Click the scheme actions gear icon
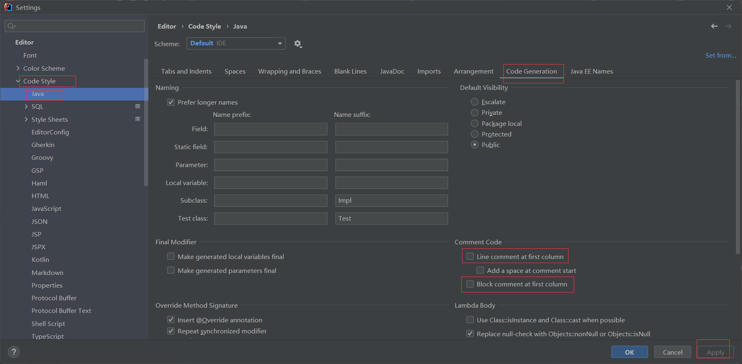This screenshot has width=742, height=364. [x=298, y=44]
